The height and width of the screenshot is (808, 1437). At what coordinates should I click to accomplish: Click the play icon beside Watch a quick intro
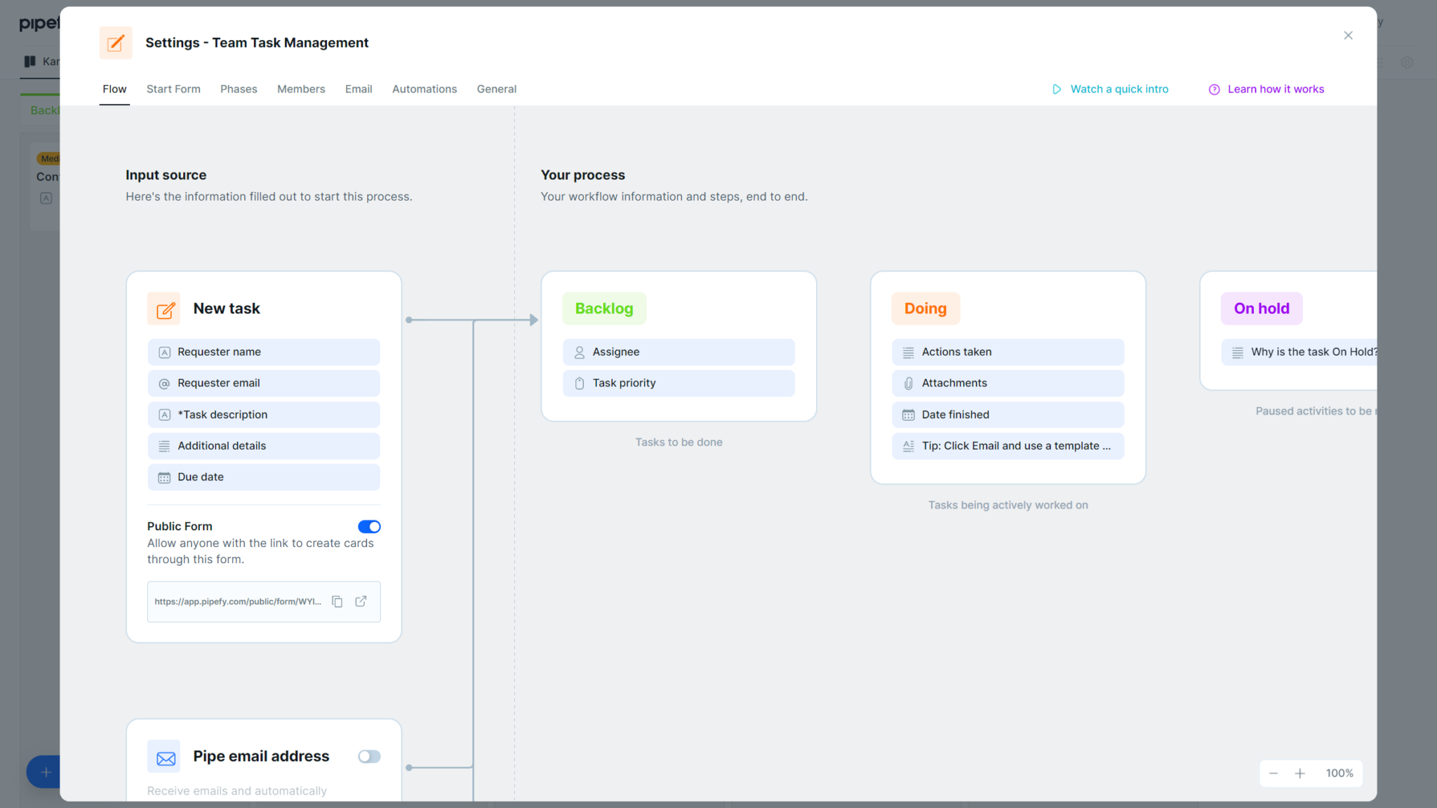tap(1057, 89)
